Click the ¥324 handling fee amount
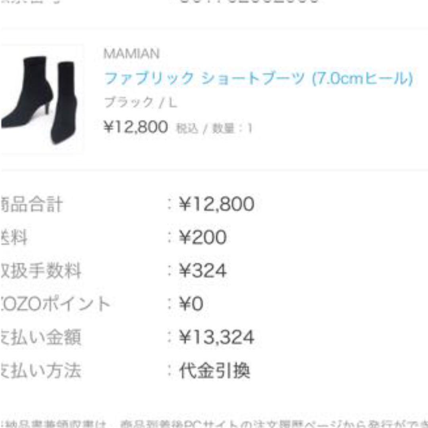428x428 pixels. (203, 271)
